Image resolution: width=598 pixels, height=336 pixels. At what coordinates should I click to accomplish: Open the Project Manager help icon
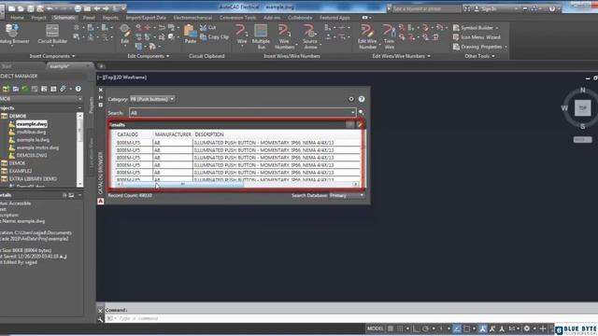click(x=78, y=89)
